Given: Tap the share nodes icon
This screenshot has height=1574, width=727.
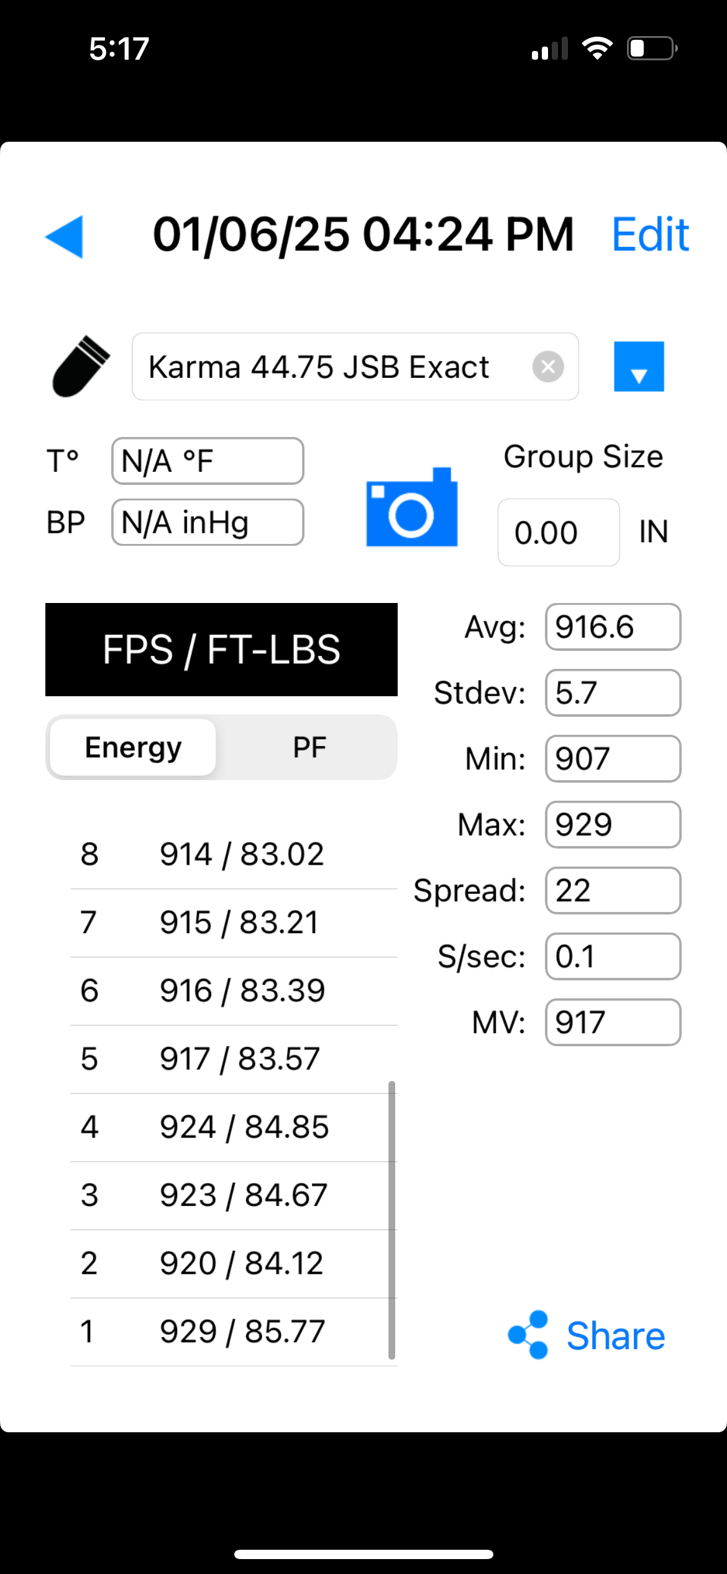Looking at the screenshot, I should point(528,1335).
